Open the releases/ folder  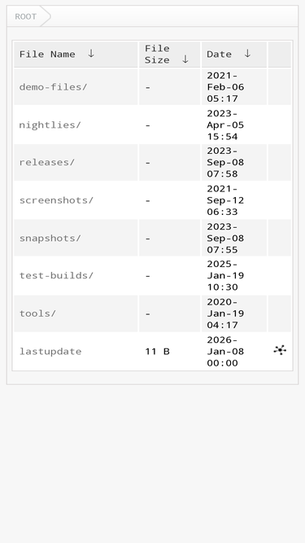[46, 163]
